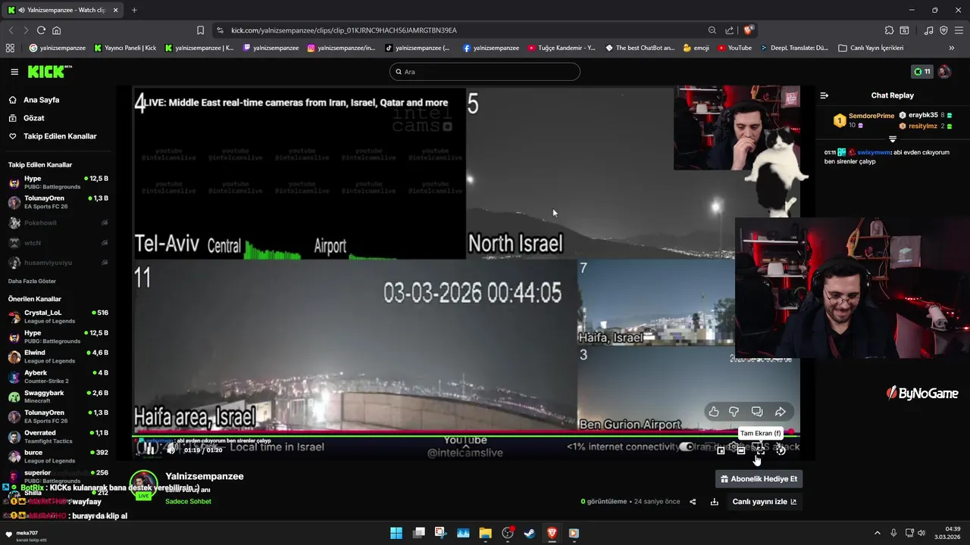970x545 pixels.
Task: Open the offline Pokehowll channel
Action: pyautogui.click(x=58, y=223)
